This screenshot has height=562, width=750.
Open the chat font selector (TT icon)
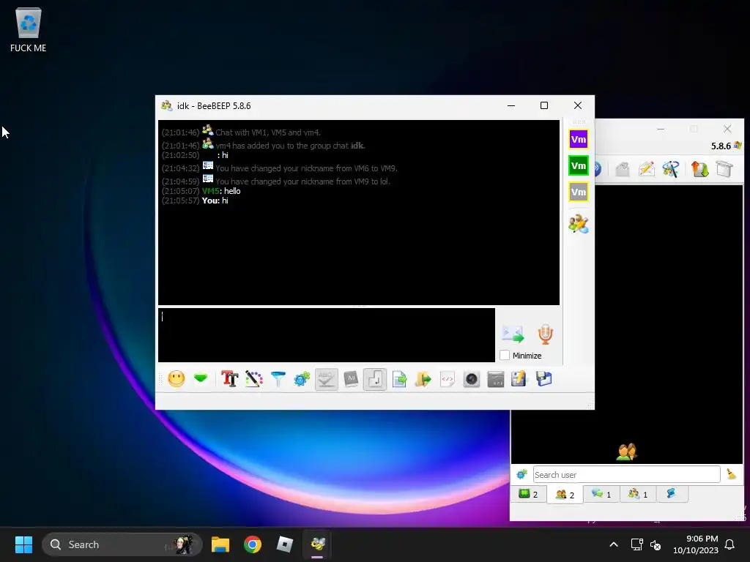(229, 380)
